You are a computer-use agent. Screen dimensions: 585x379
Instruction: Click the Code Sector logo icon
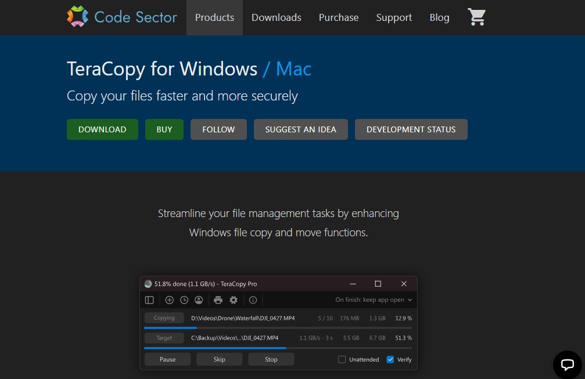78,16
